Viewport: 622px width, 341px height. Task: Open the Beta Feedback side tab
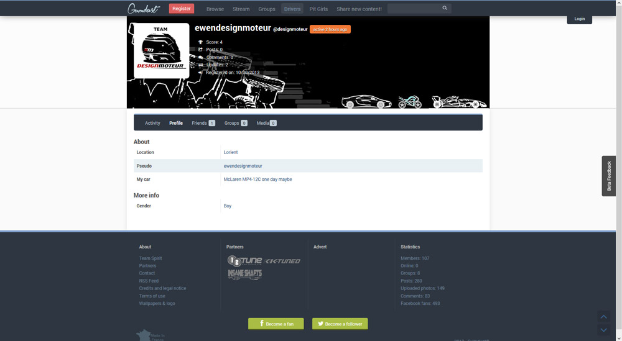point(608,176)
